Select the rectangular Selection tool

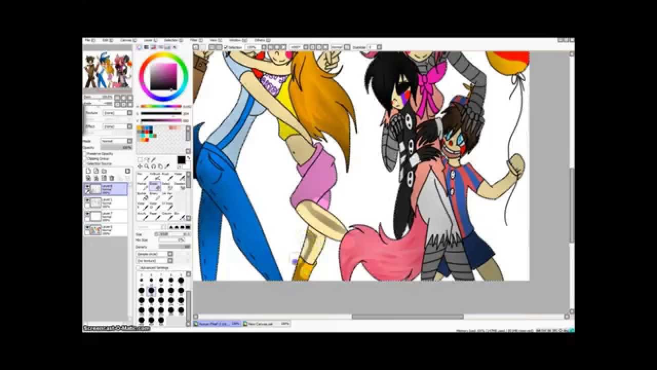click(140, 159)
